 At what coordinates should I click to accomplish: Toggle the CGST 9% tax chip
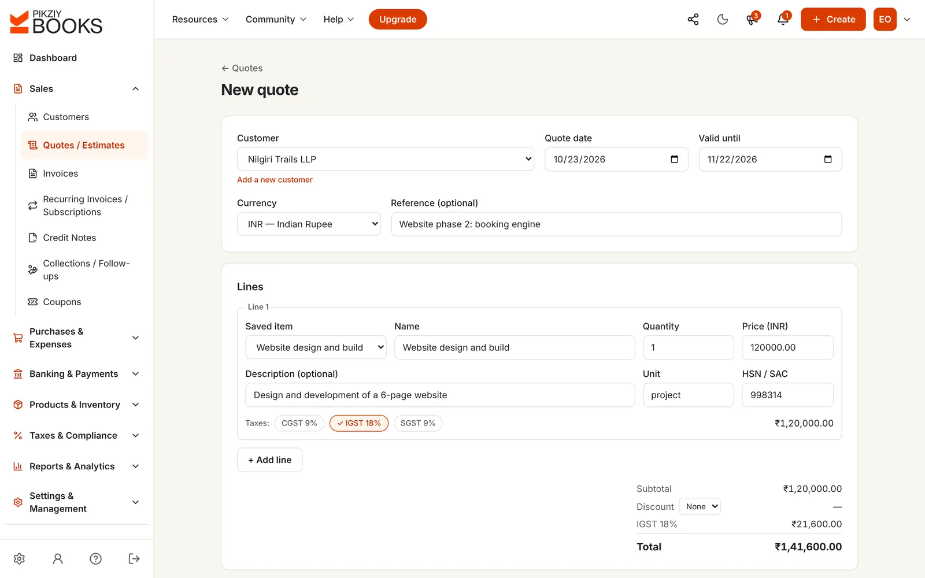(299, 423)
